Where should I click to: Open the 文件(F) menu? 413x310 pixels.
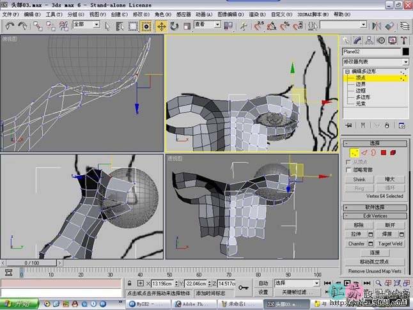point(10,14)
